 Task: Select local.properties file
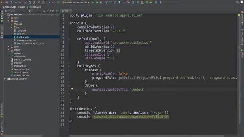(20, 69)
